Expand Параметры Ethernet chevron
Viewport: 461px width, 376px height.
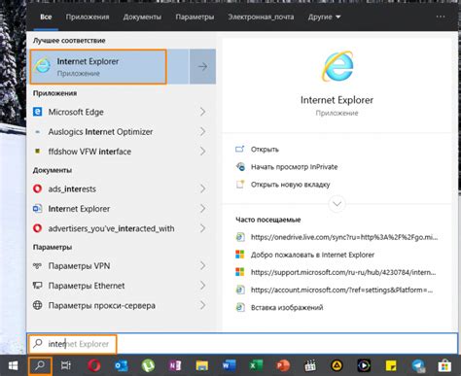tap(202, 286)
